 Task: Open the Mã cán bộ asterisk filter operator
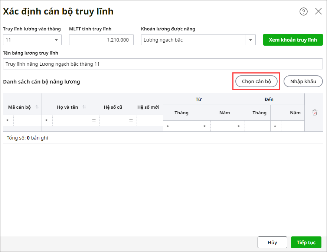pos(7,120)
